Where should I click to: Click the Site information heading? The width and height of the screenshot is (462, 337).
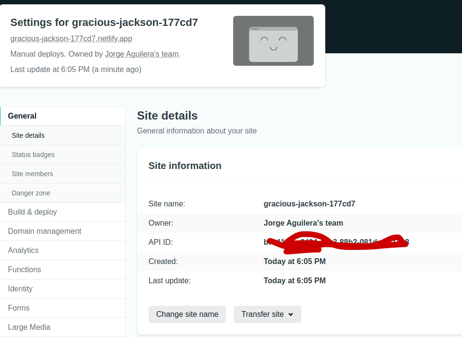pyautogui.click(x=184, y=165)
